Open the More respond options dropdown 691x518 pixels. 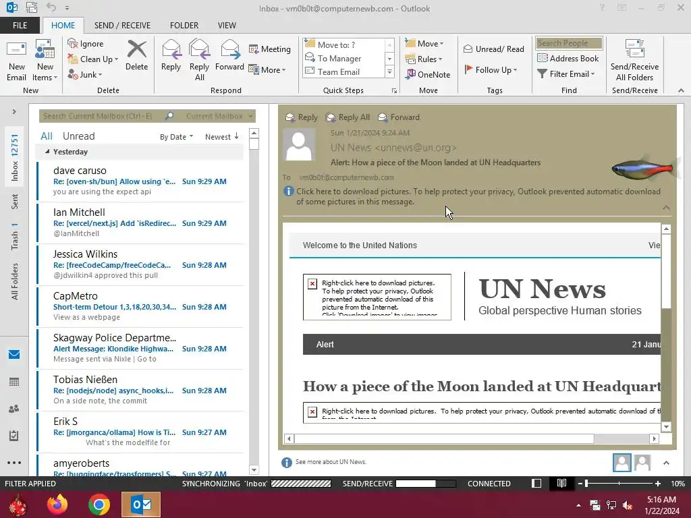pos(267,69)
